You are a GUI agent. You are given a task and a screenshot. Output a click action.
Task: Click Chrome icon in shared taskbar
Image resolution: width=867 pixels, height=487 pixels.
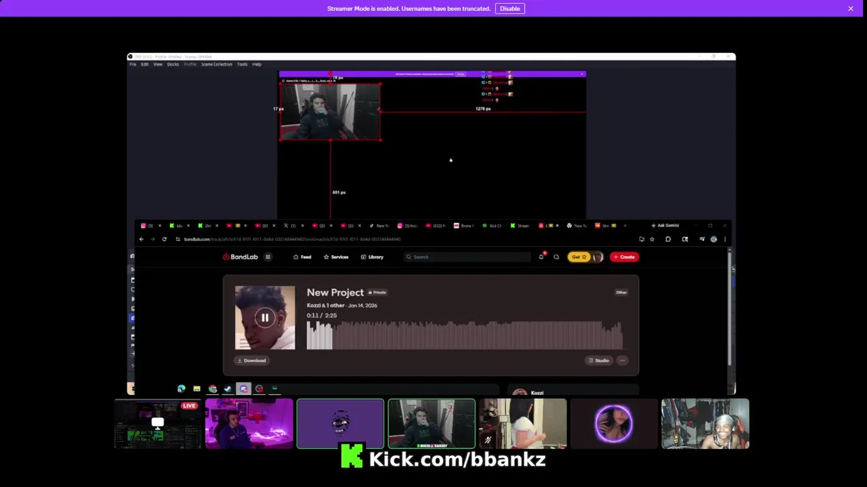pyautogui.click(x=213, y=389)
